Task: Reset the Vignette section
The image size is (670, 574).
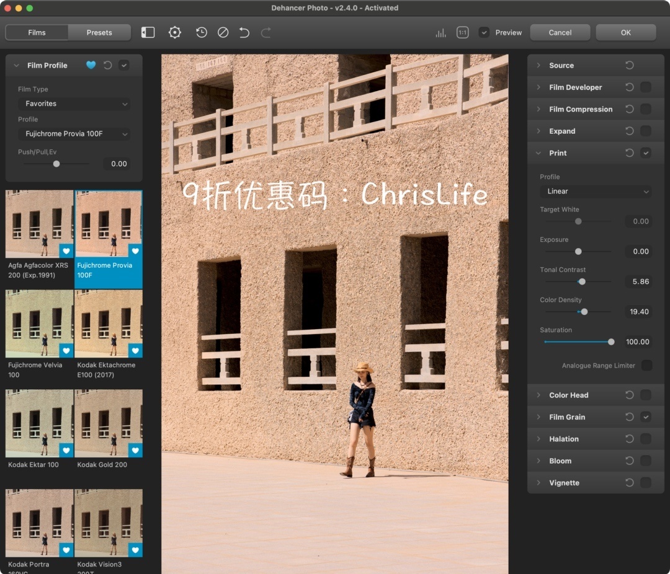Action: click(x=630, y=483)
